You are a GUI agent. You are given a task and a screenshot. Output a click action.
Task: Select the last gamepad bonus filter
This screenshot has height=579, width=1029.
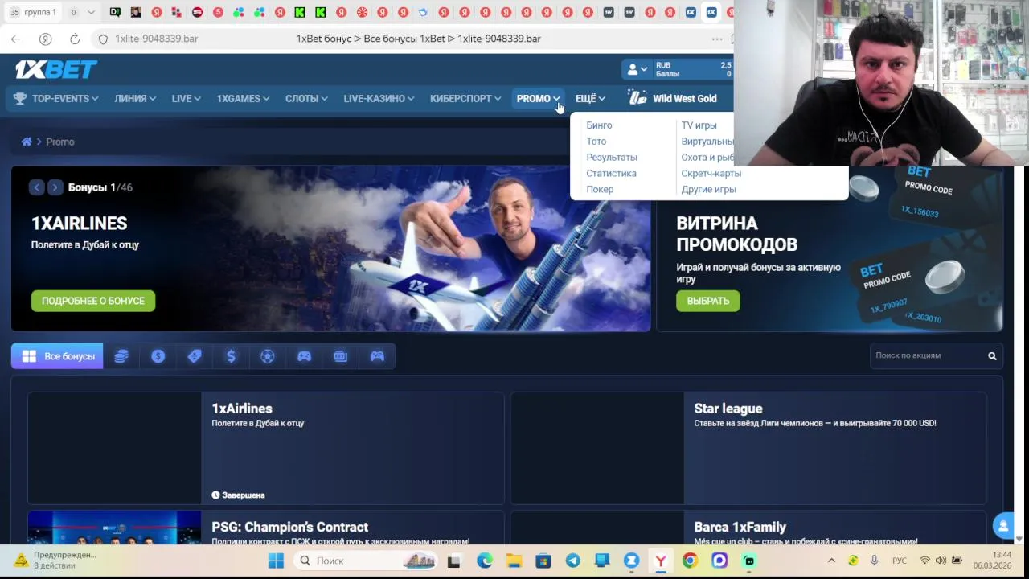coord(377,356)
